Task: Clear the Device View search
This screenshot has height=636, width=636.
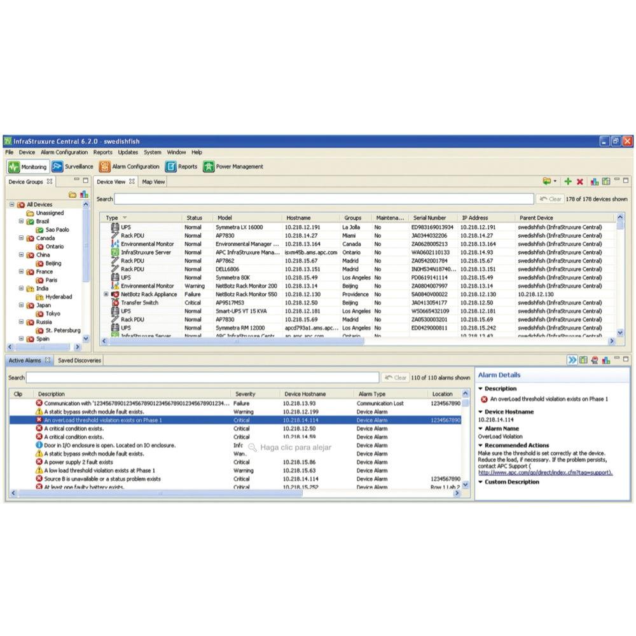Action: pyautogui.click(x=550, y=198)
